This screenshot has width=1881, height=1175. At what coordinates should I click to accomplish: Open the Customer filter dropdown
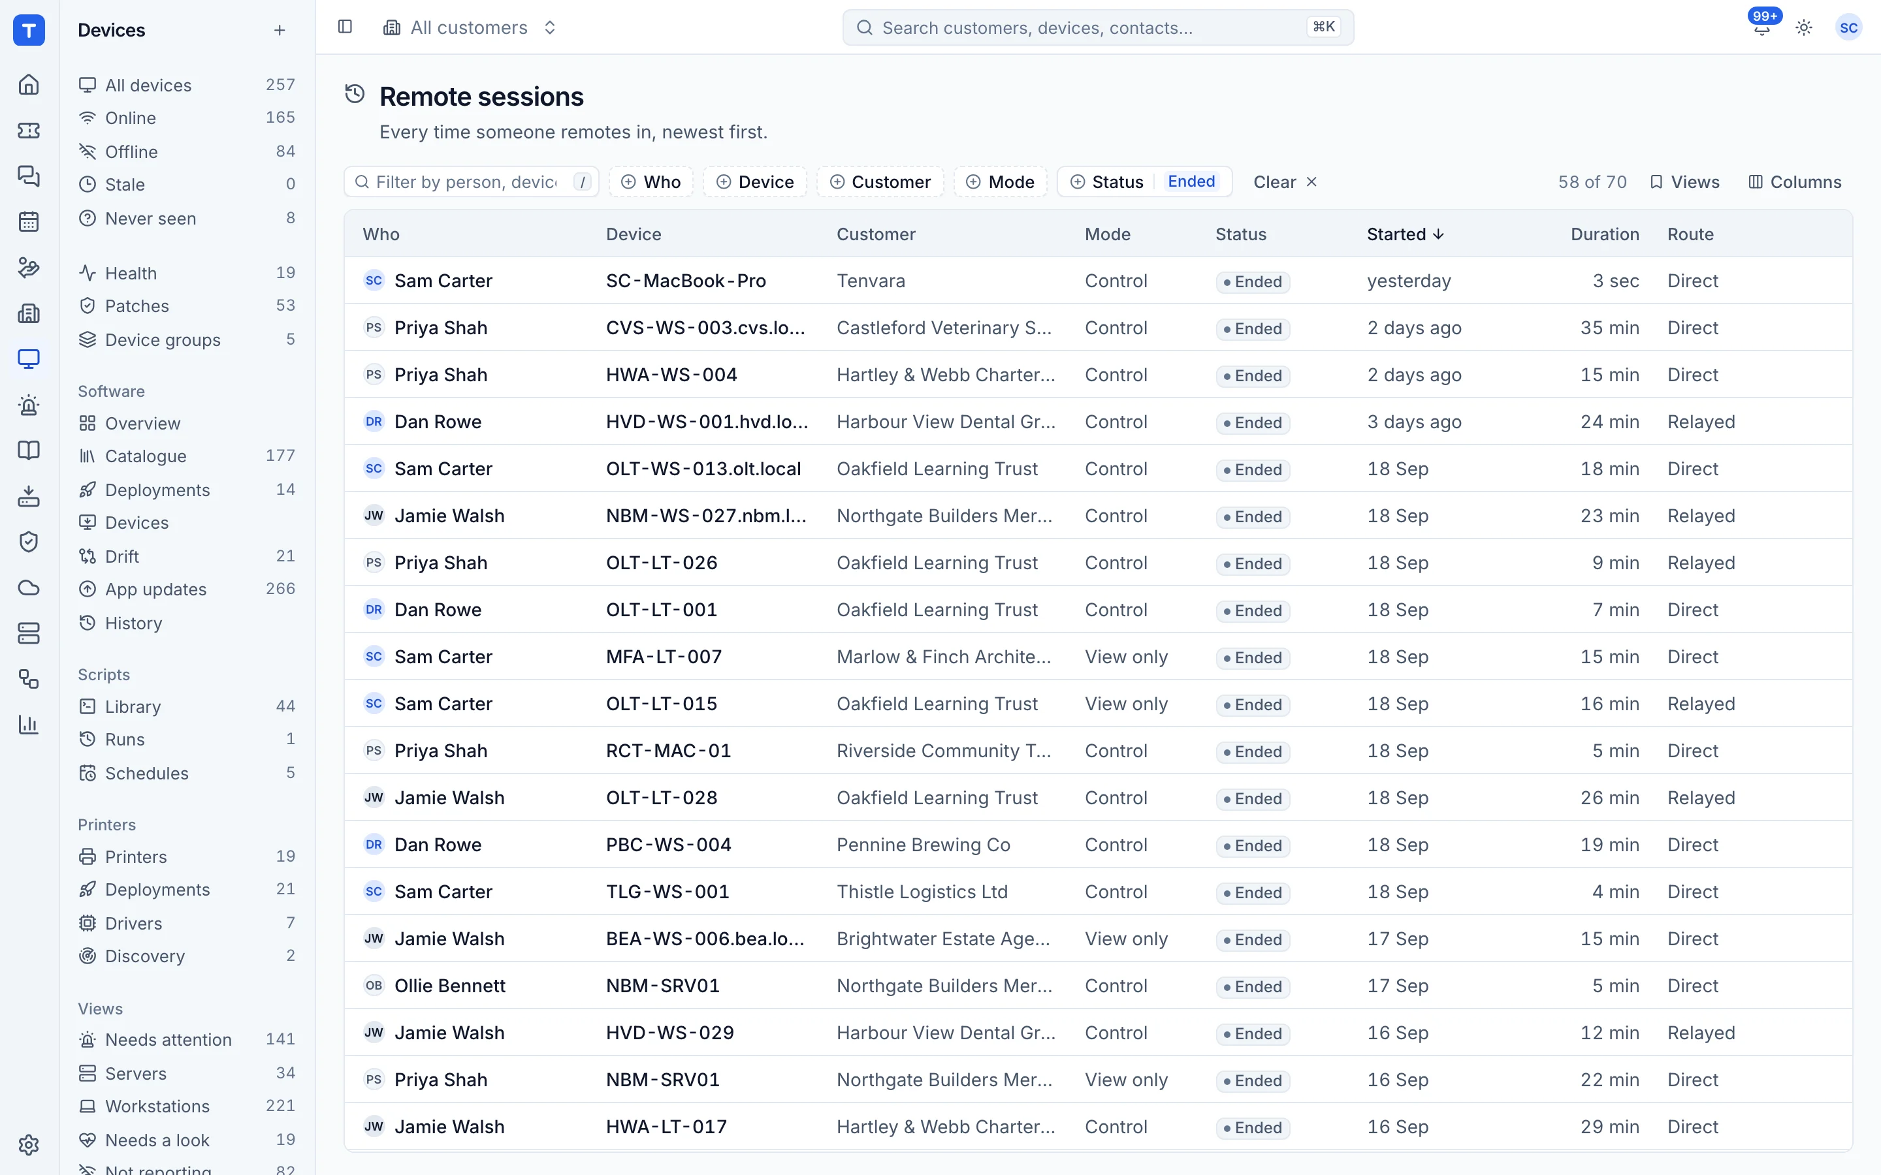tap(880, 182)
